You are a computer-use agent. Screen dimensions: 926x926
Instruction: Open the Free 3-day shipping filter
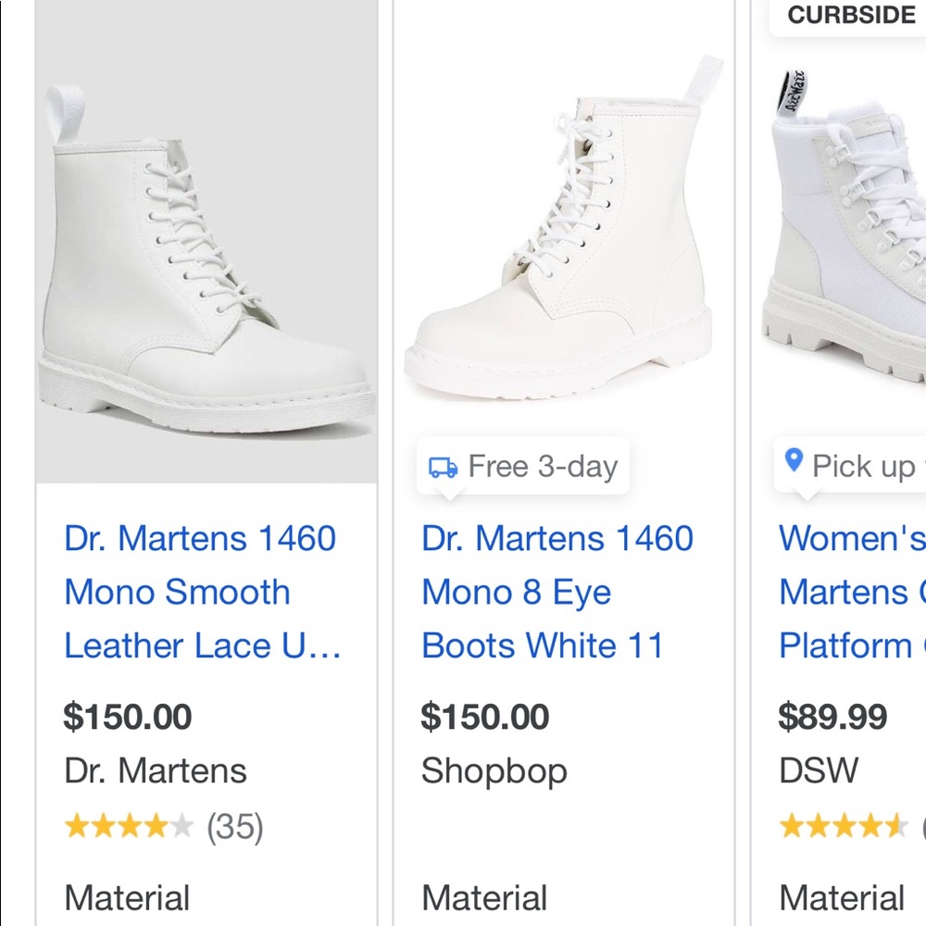(521, 467)
